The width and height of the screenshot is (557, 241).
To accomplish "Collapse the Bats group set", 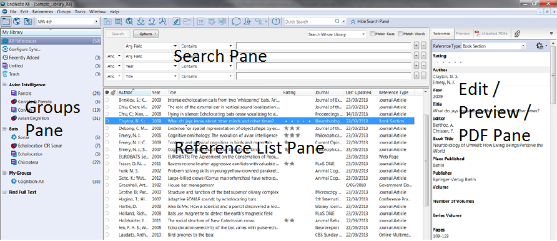I will 4,129.
